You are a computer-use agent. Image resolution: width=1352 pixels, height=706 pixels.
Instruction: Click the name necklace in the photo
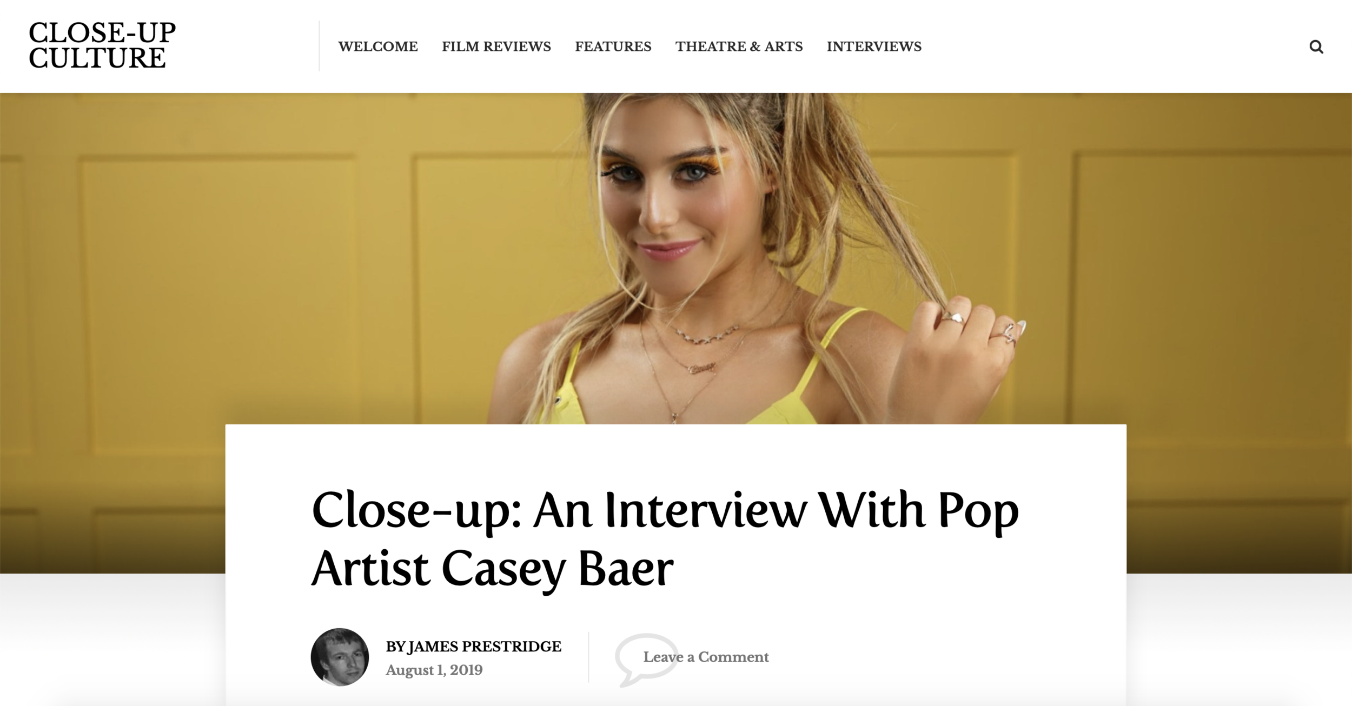point(702,369)
